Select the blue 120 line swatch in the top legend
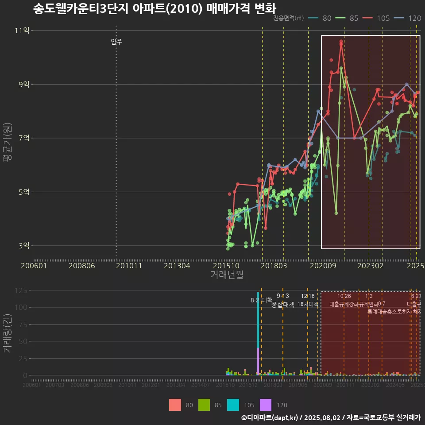Viewport: 425px width, 425px height. 399,18
